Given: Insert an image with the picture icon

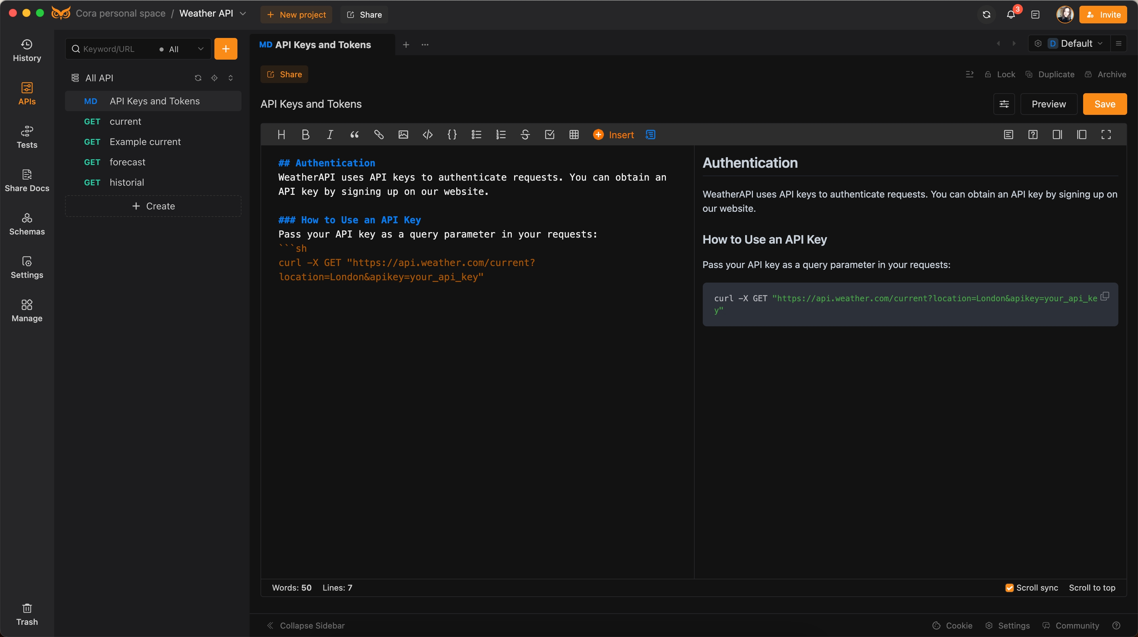Looking at the screenshot, I should coord(403,135).
